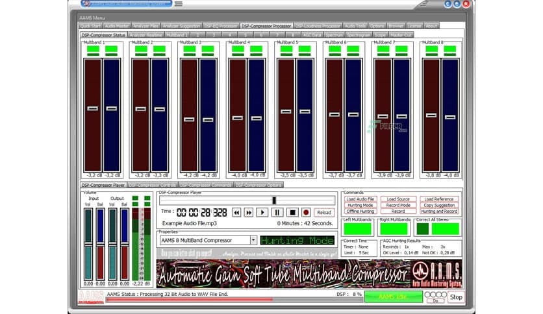Open the Audio Tools tab
The image size is (543, 314).
[355, 26]
